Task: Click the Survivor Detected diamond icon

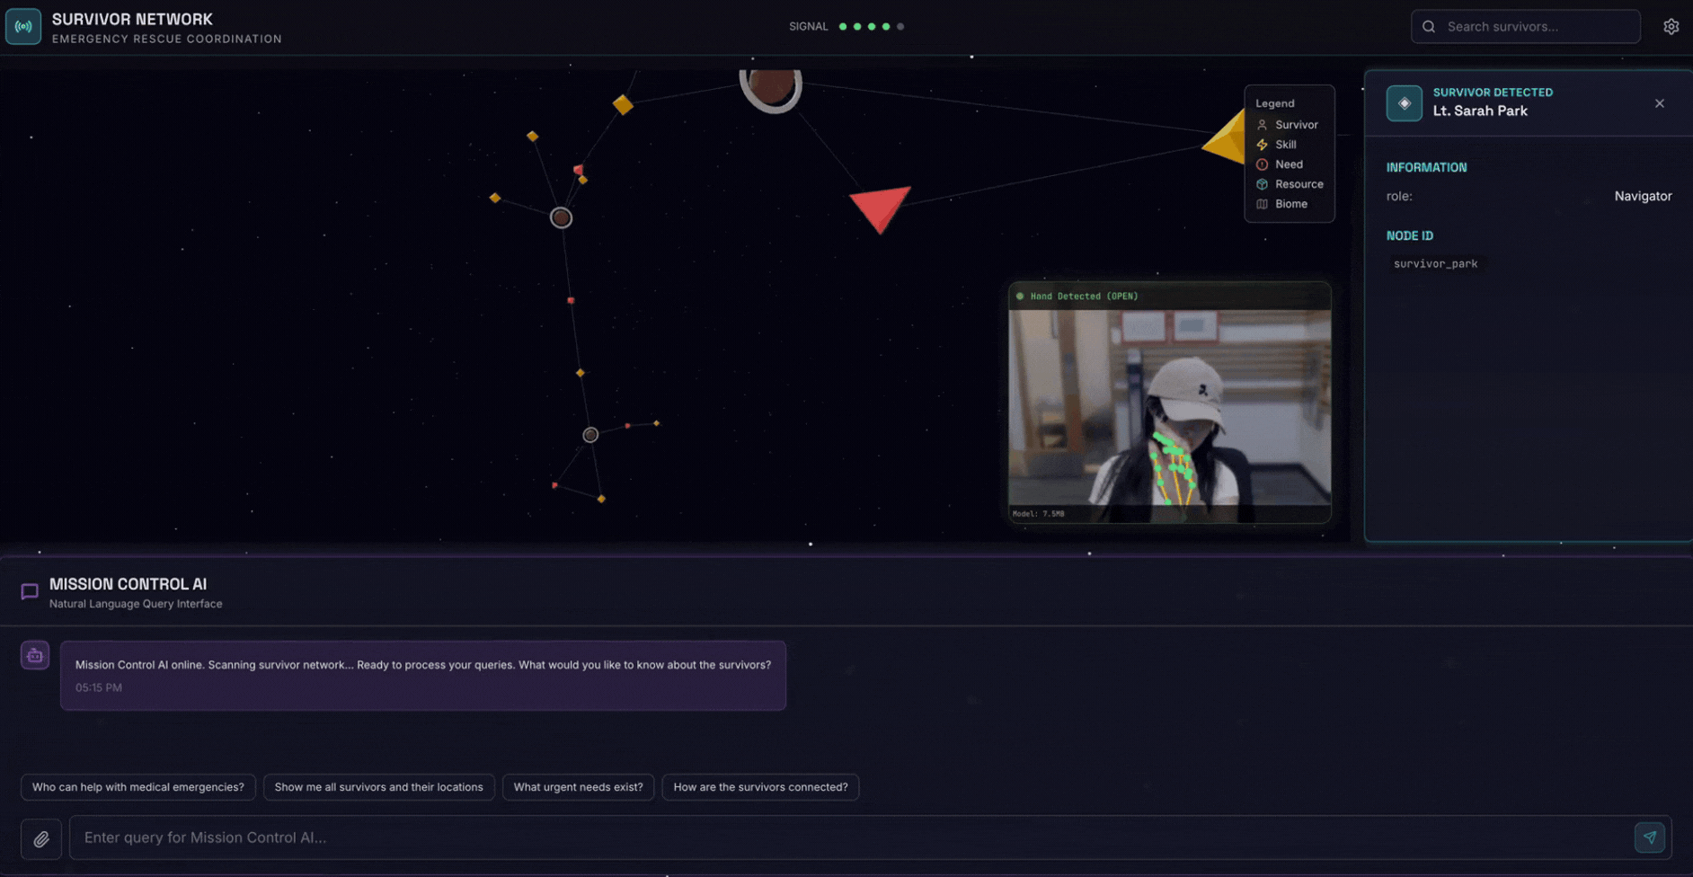Action: (1404, 103)
